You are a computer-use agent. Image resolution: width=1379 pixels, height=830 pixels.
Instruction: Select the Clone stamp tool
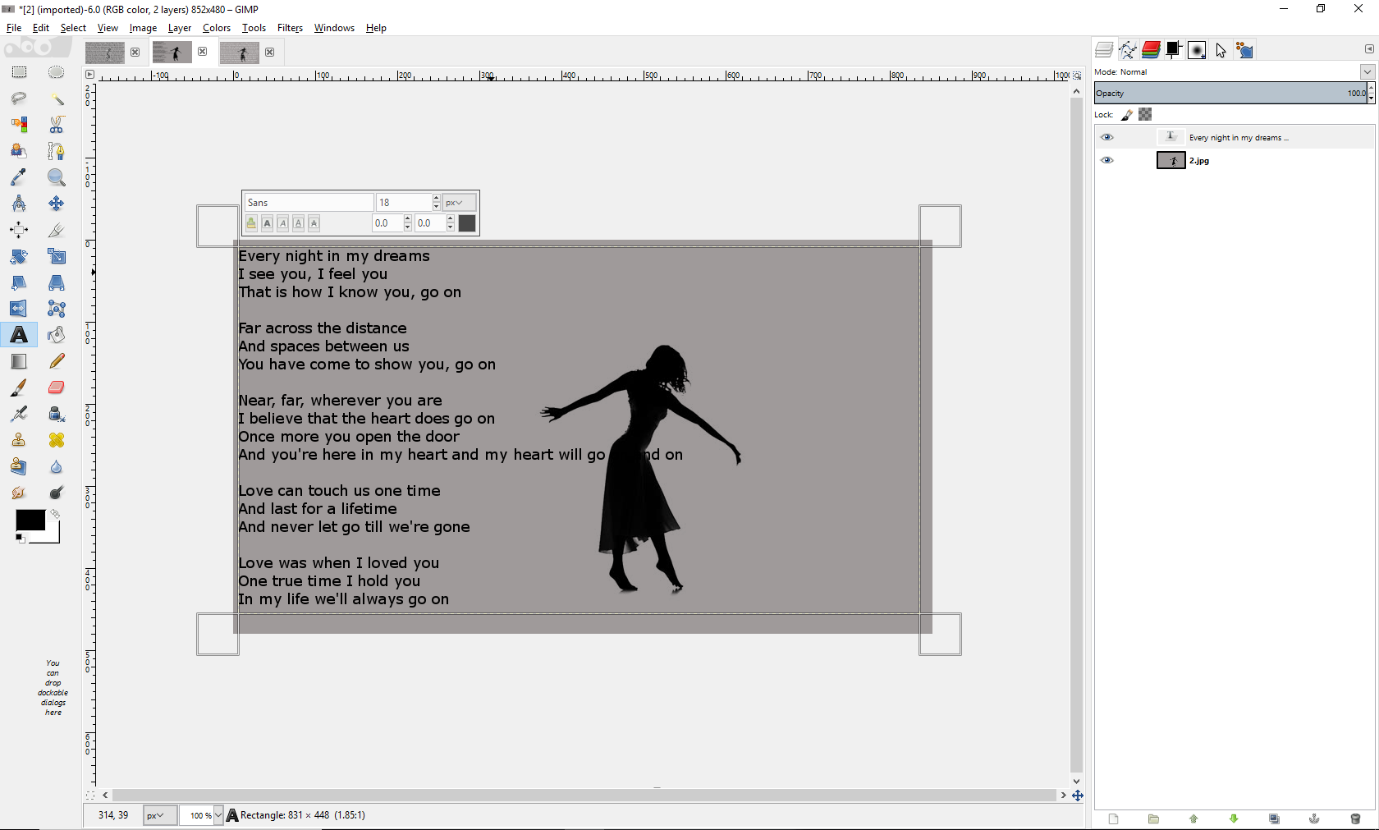click(x=19, y=440)
